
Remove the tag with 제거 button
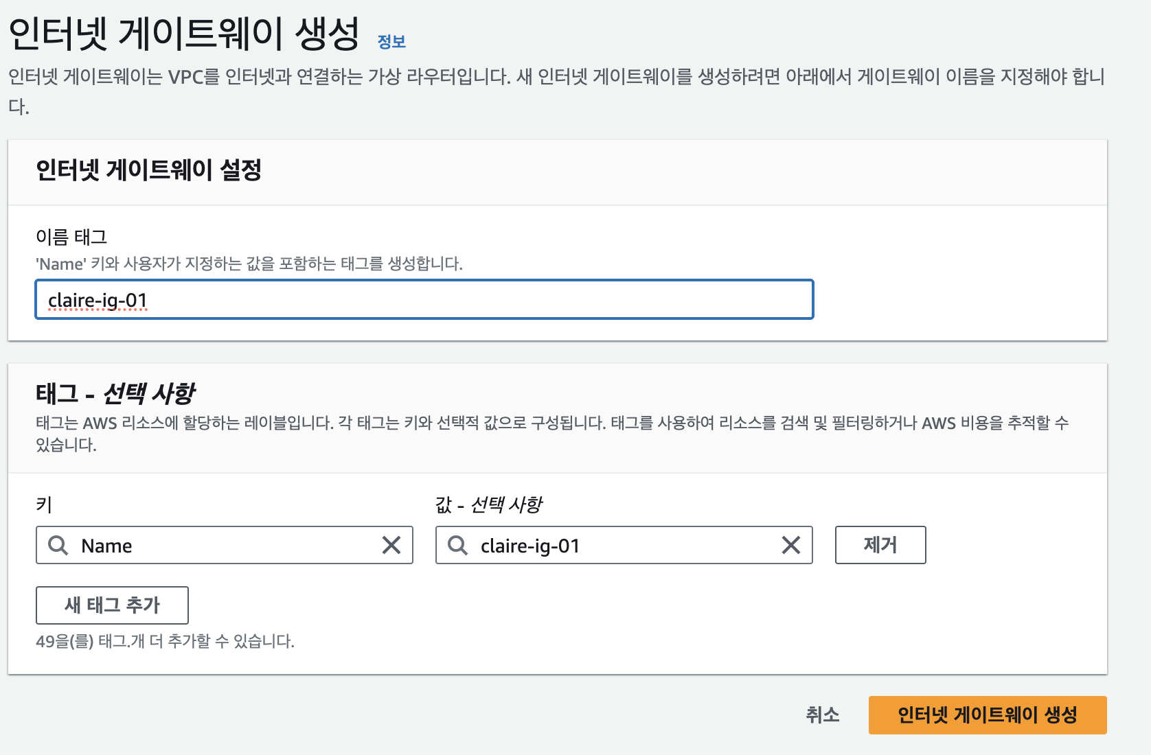(x=880, y=545)
